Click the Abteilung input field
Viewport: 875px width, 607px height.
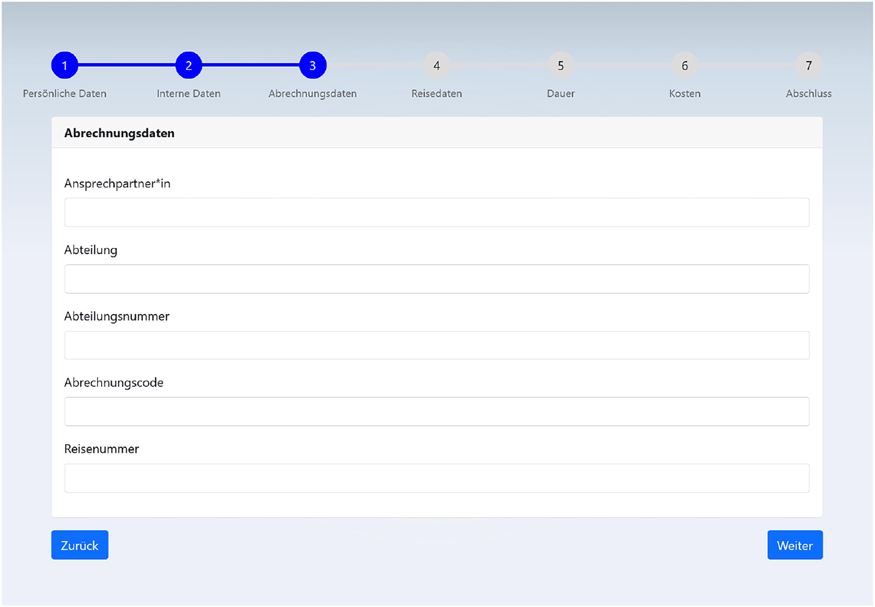437,278
